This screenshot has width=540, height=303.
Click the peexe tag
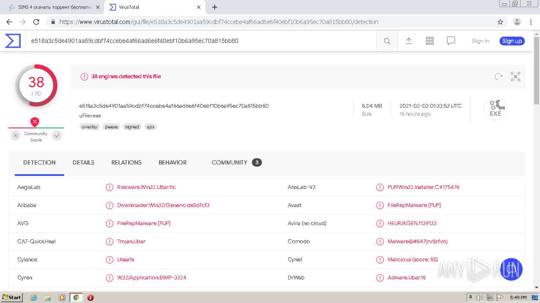[111, 127]
